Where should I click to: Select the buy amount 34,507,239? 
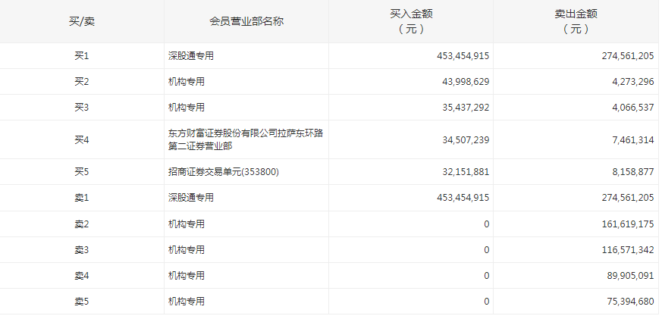tap(460, 139)
